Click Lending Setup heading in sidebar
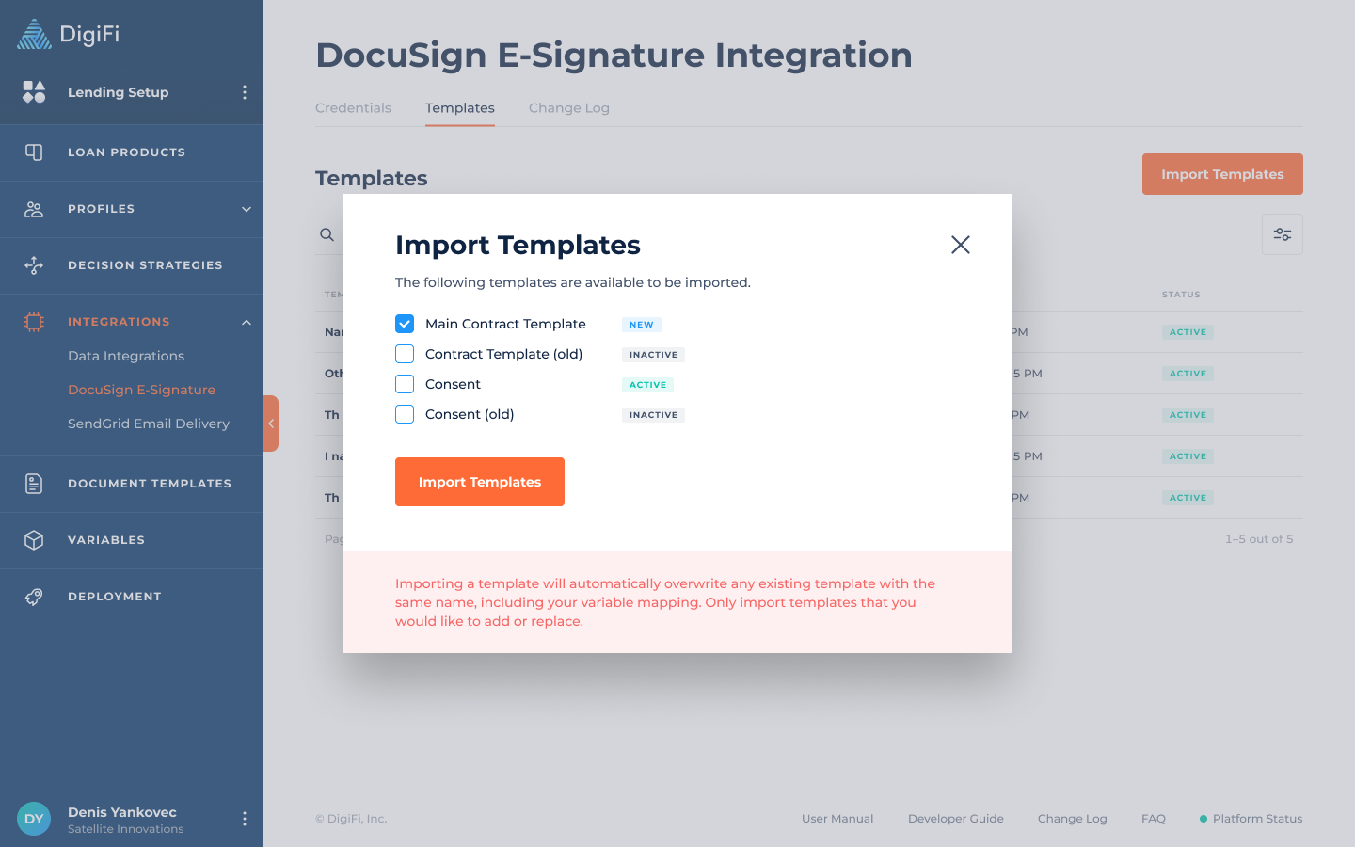The height and width of the screenshot is (847, 1355). [x=119, y=92]
